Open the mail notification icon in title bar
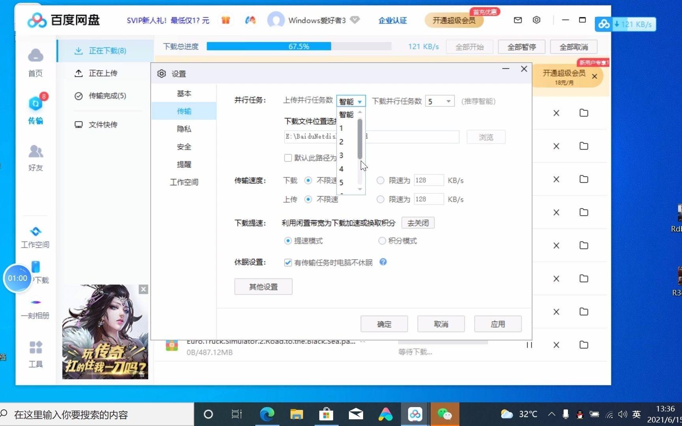This screenshot has height=426, width=682. tap(518, 20)
